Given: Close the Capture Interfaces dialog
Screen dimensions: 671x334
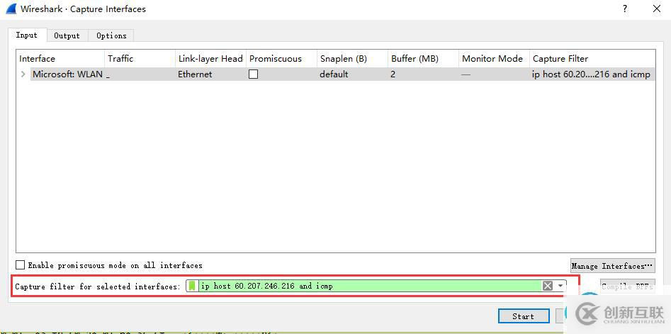Looking at the screenshot, I should [657, 9].
